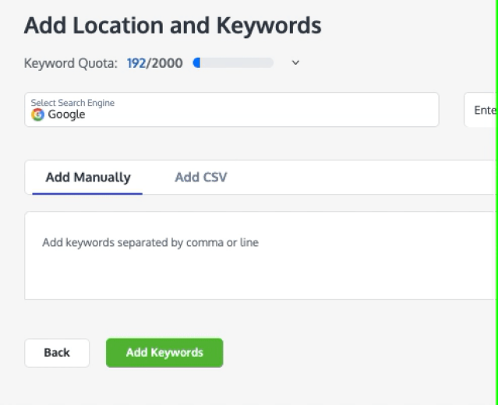Click the "Add keywords separated by comma" placeholder
Image resolution: width=498 pixels, height=405 pixels.
(150, 243)
